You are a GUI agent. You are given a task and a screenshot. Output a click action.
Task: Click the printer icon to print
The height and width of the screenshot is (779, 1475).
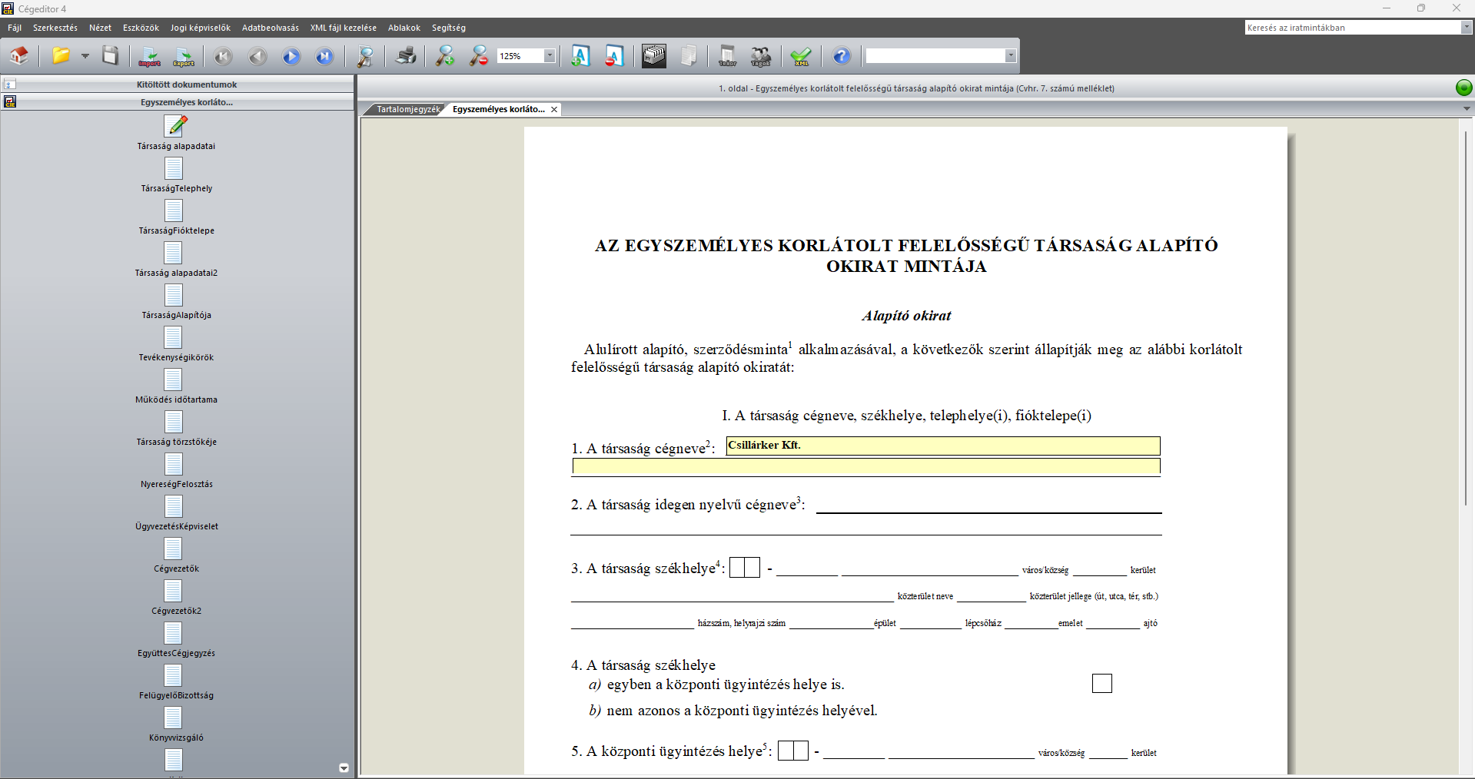(x=406, y=56)
